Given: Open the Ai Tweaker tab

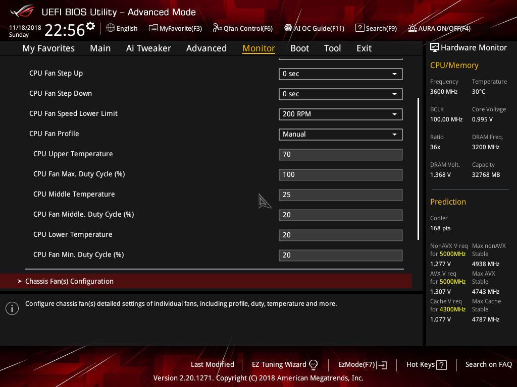Looking at the screenshot, I should click(148, 48).
